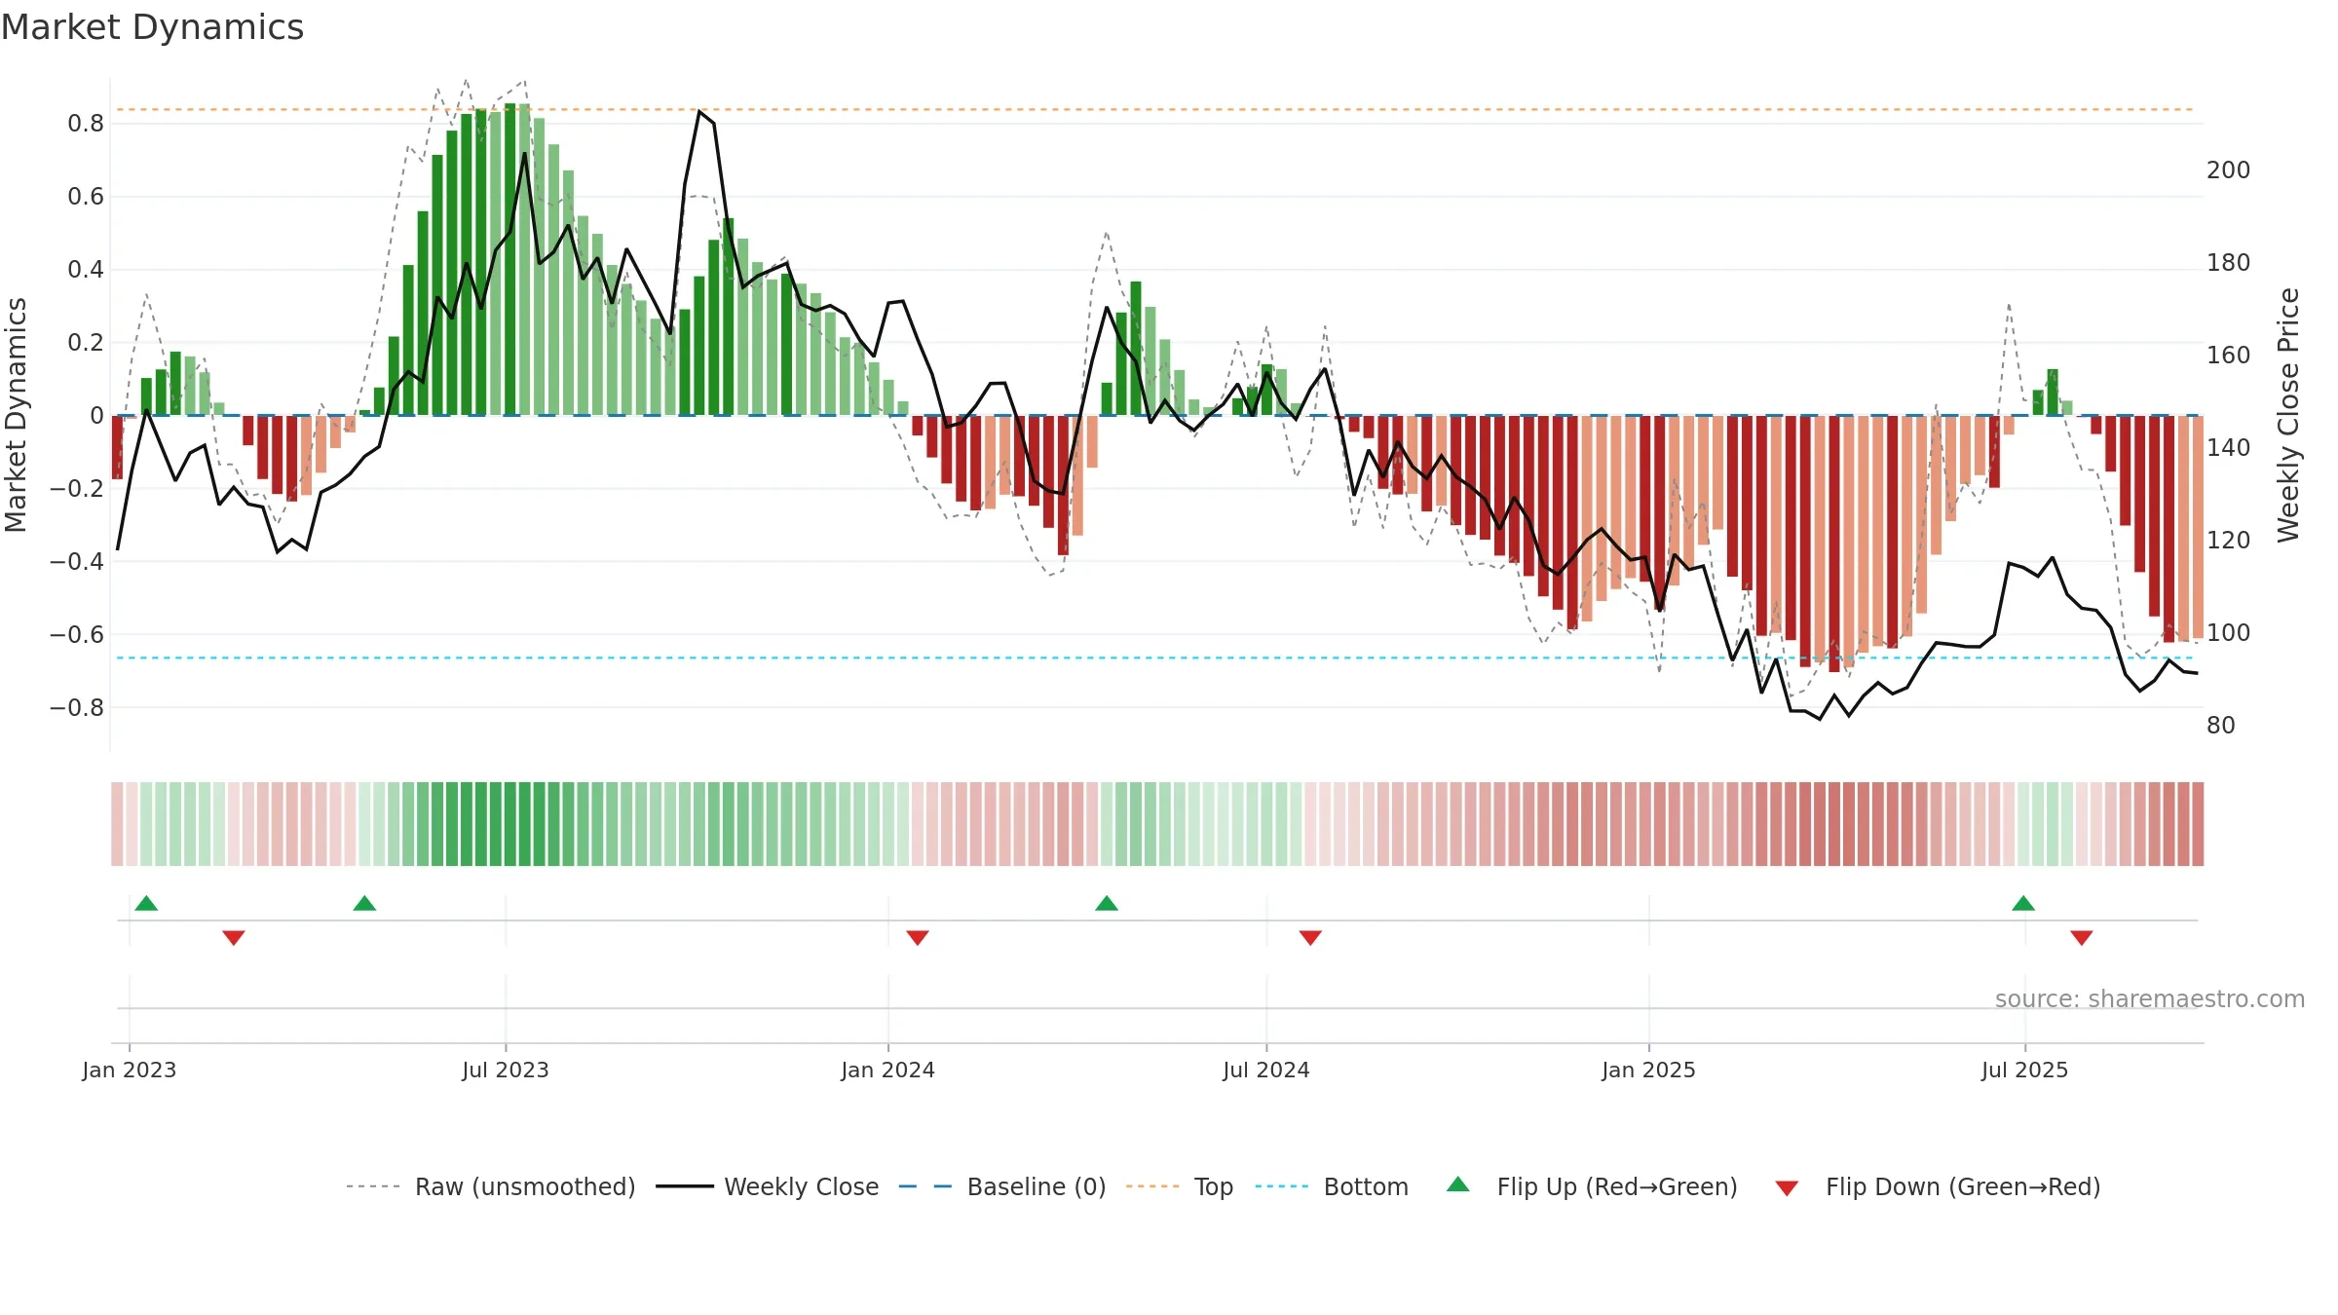Click the 0 baseline tick label
The height and width of the screenshot is (1315, 2338).
click(x=96, y=415)
